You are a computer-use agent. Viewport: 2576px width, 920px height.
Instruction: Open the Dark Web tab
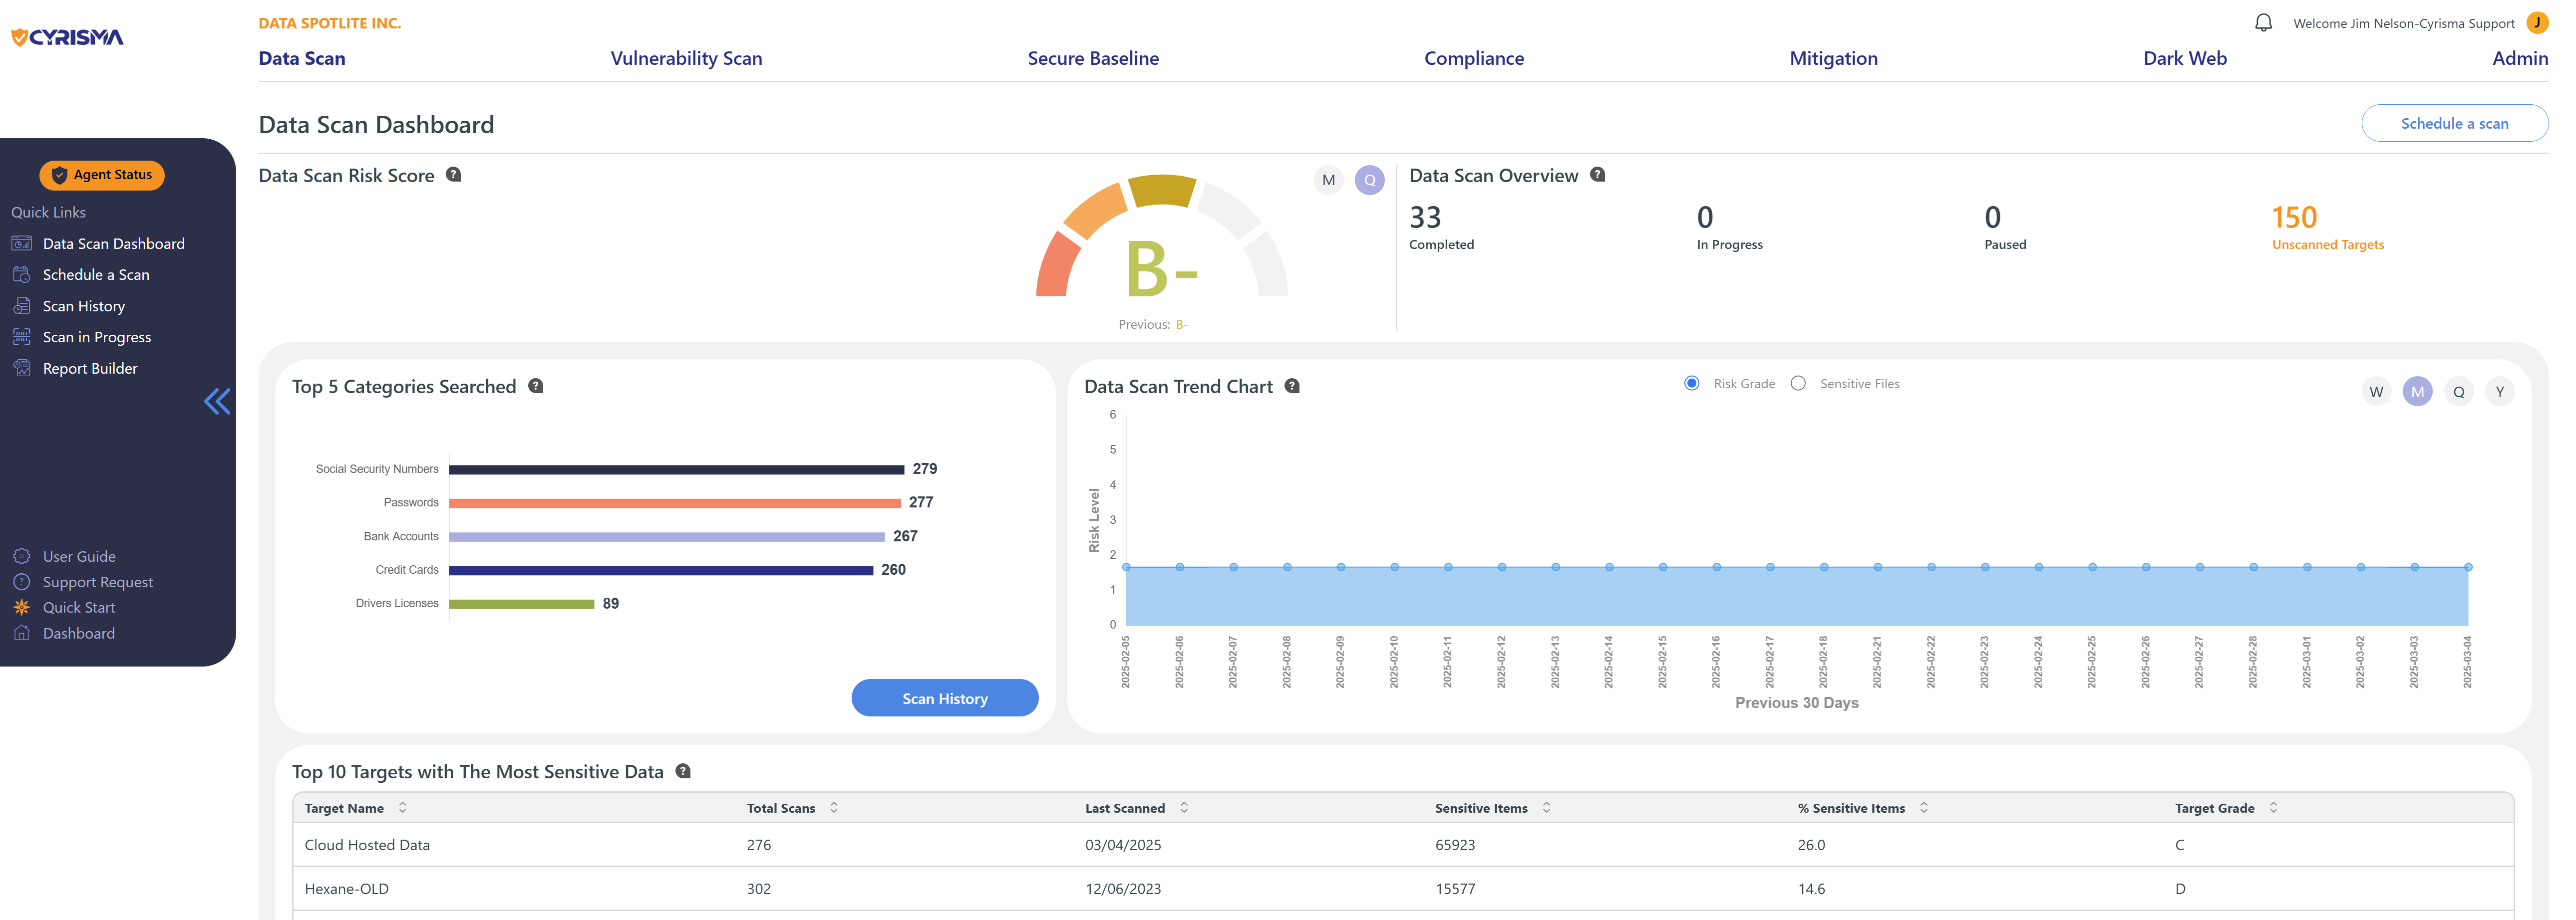point(2185,58)
